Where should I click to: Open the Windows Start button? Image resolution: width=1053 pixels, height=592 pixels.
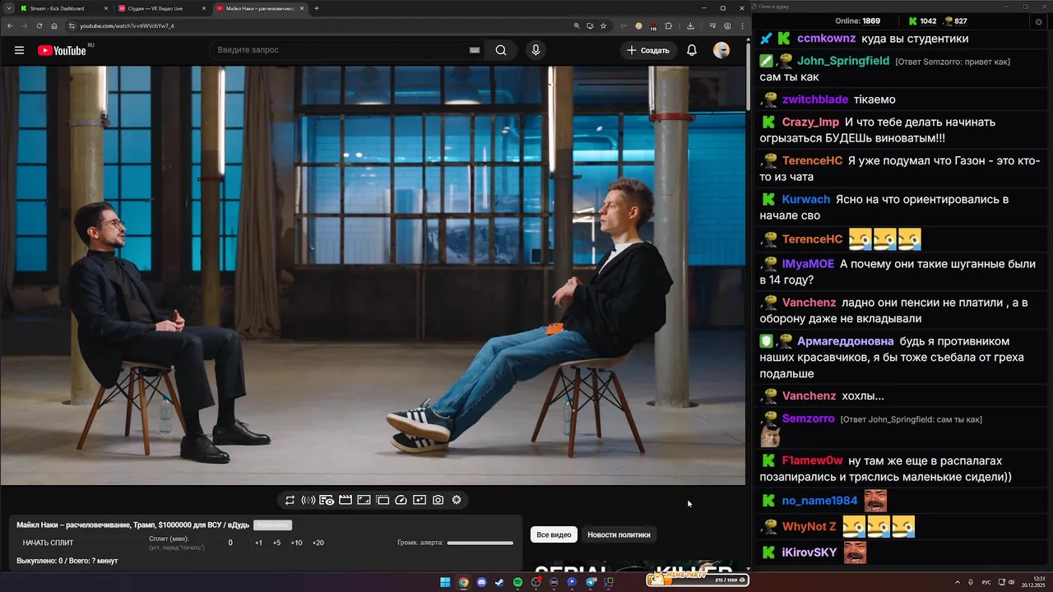point(445,582)
